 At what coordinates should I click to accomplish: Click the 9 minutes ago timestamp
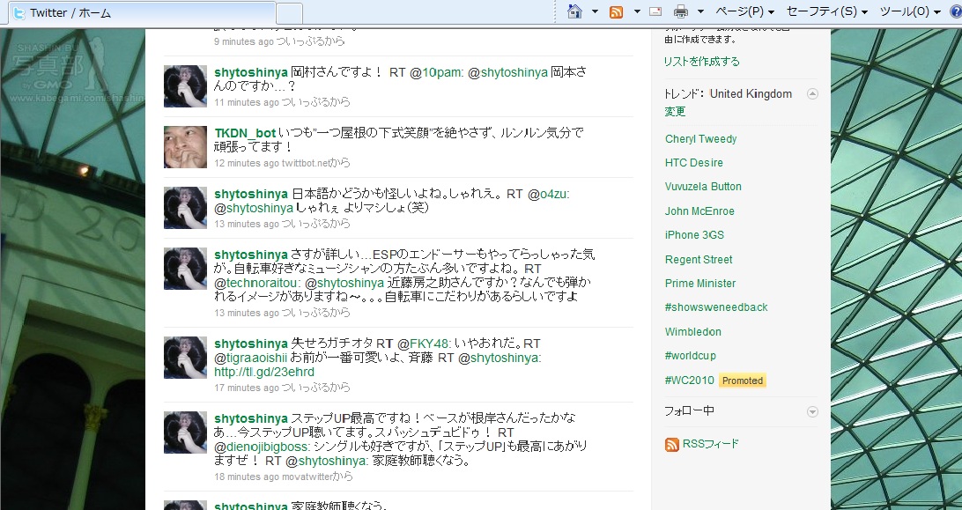pyautogui.click(x=243, y=41)
